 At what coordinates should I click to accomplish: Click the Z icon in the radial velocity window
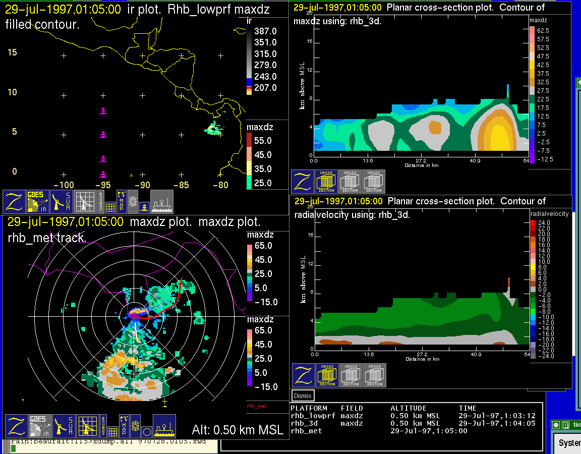coord(304,375)
